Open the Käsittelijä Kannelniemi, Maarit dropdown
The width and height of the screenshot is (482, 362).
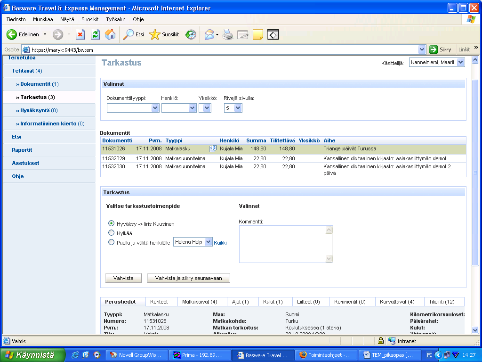[x=436, y=63]
